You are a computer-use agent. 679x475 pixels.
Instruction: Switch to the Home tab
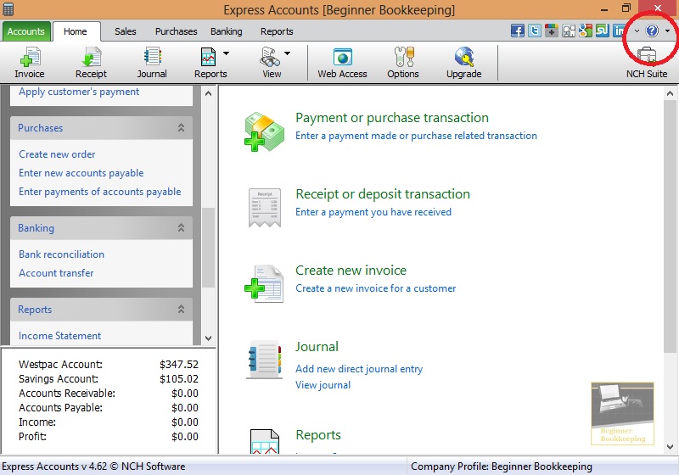pyautogui.click(x=76, y=31)
